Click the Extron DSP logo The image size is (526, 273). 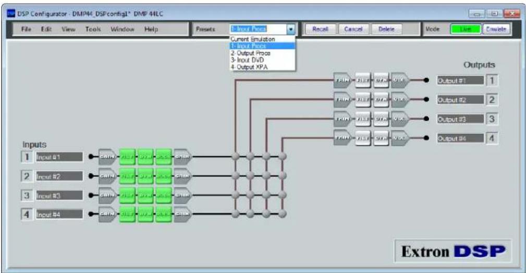[x=453, y=251]
